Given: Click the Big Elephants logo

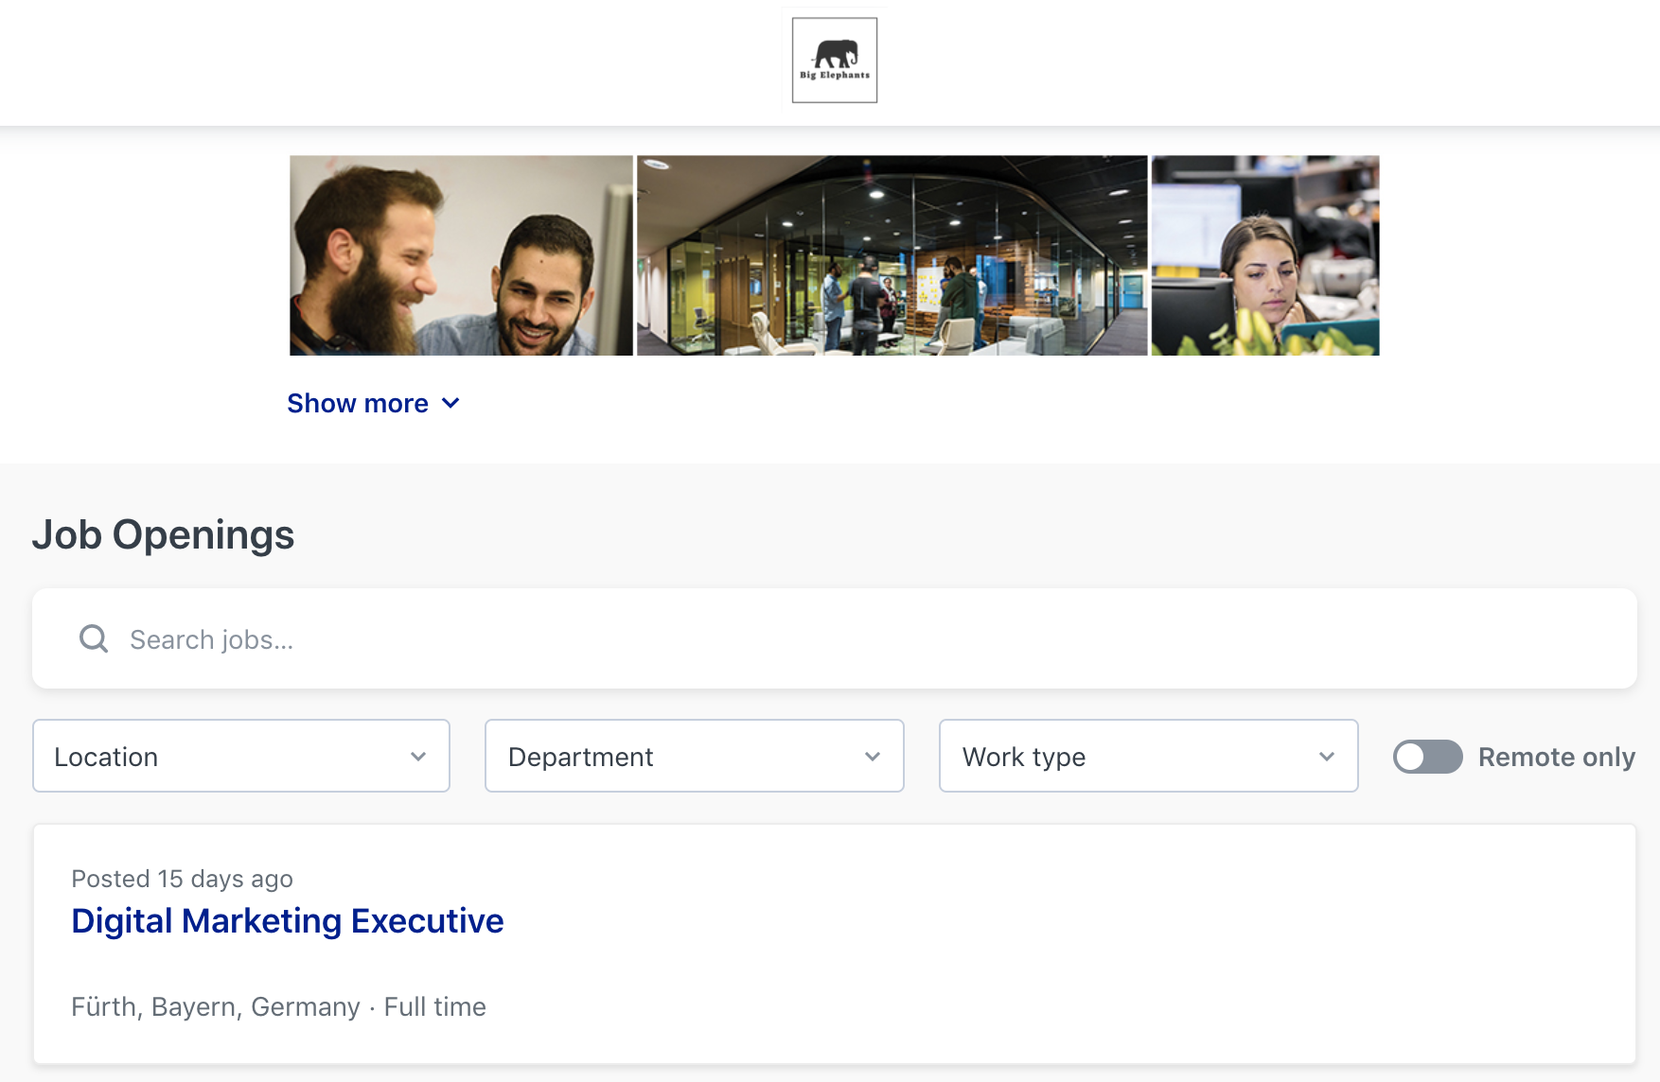Looking at the screenshot, I should point(834,61).
